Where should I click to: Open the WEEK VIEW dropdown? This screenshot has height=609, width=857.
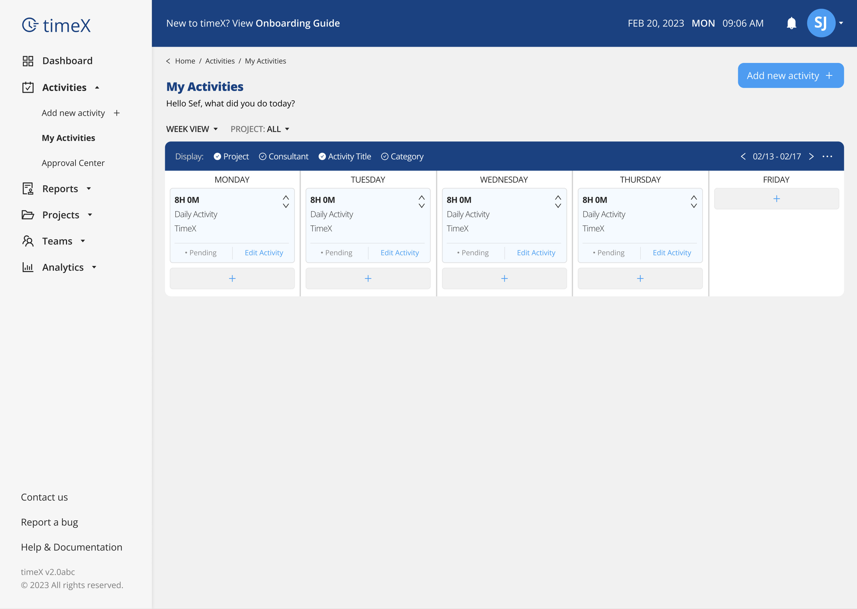192,129
